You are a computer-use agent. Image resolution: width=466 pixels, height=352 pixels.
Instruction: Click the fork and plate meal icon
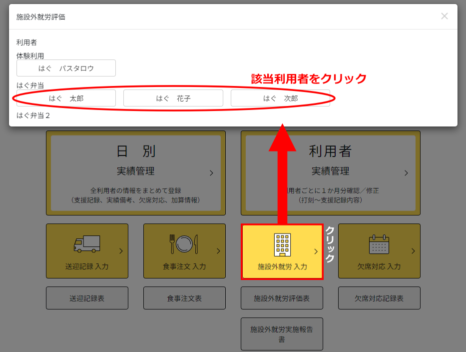[184, 244]
